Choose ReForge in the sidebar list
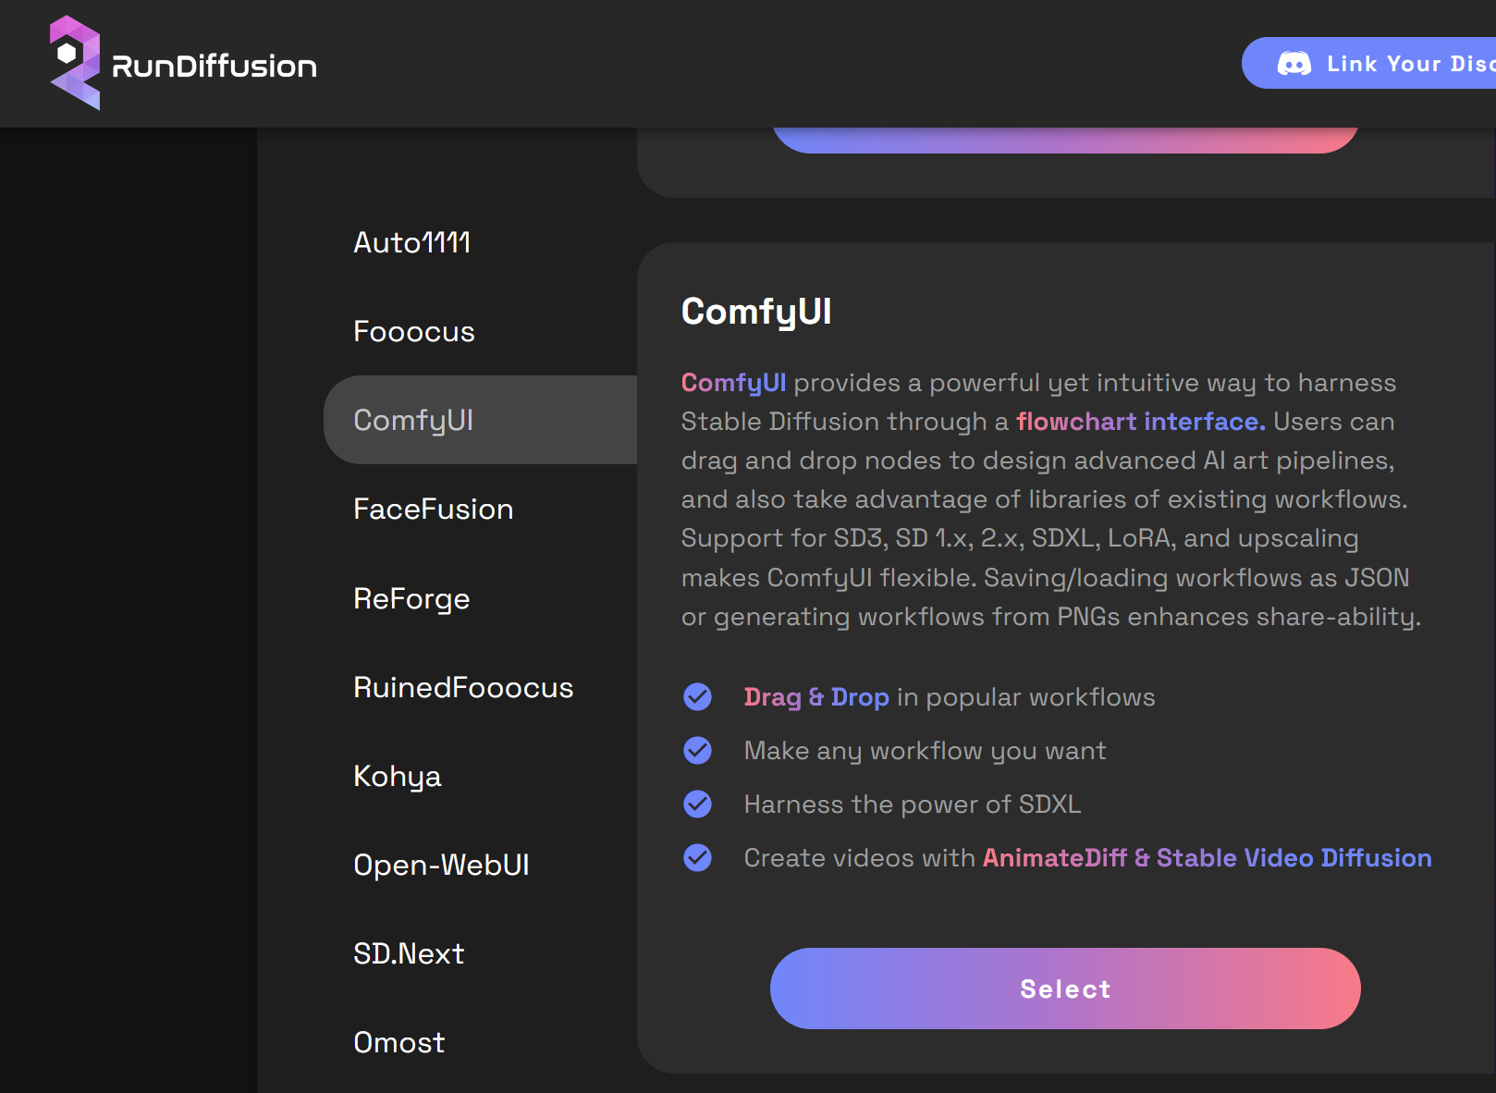This screenshot has width=1496, height=1093. pos(411,598)
